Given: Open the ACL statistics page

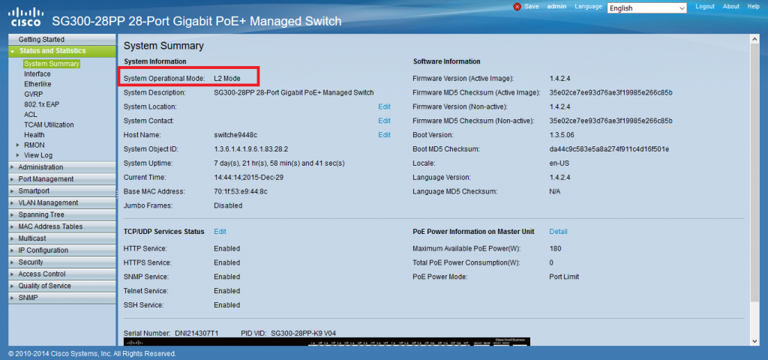Looking at the screenshot, I should tap(30, 115).
